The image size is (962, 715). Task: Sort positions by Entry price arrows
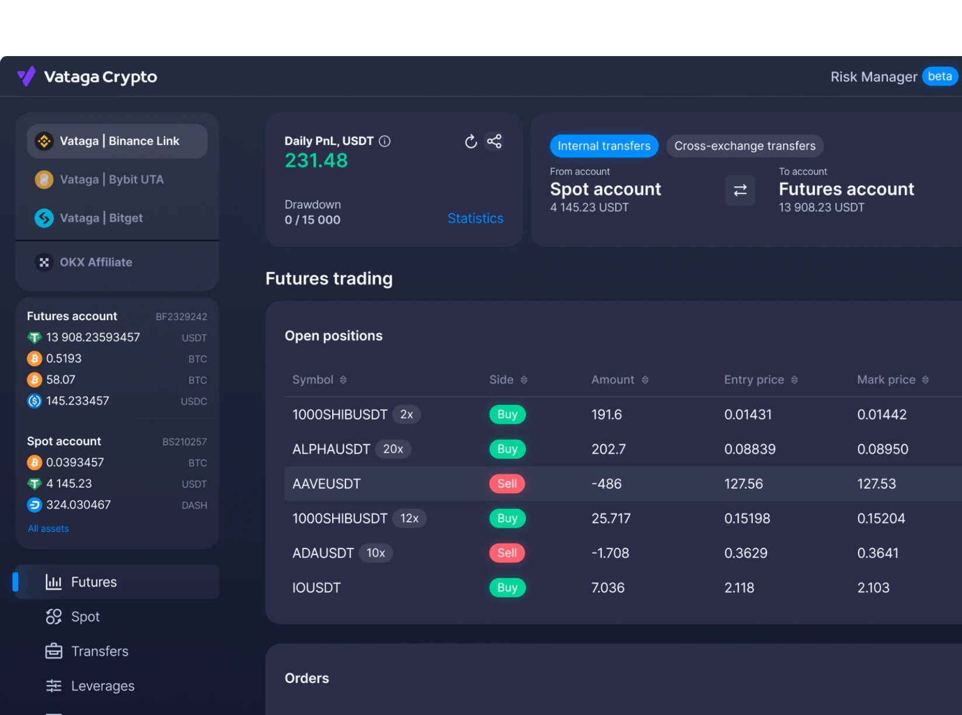tap(794, 380)
